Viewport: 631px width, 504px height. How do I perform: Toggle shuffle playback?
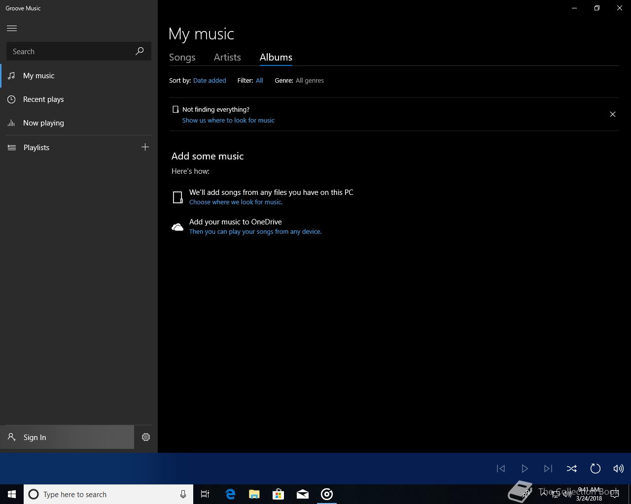point(572,469)
